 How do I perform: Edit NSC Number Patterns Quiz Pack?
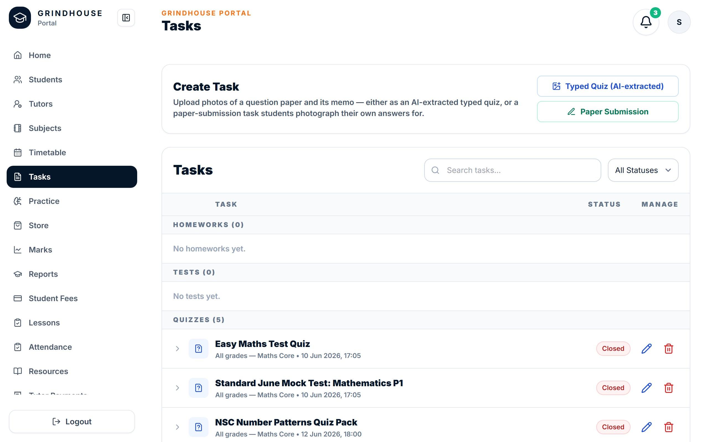pyautogui.click(x=646, y=427)
